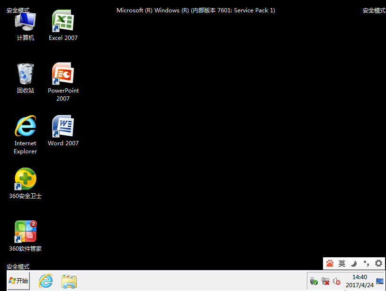This screenshot has height=291, width=386.
Task: Toggle the IME half-moon width icon
Action: (354, 263)
